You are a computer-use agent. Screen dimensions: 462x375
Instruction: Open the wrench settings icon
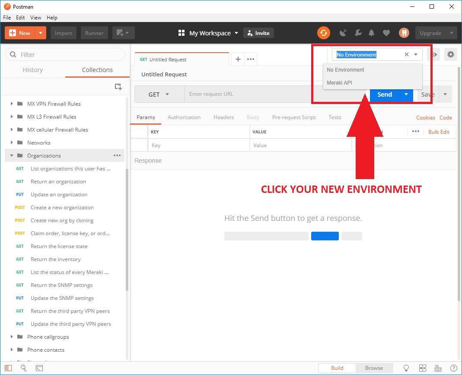[x=358, y=33]
